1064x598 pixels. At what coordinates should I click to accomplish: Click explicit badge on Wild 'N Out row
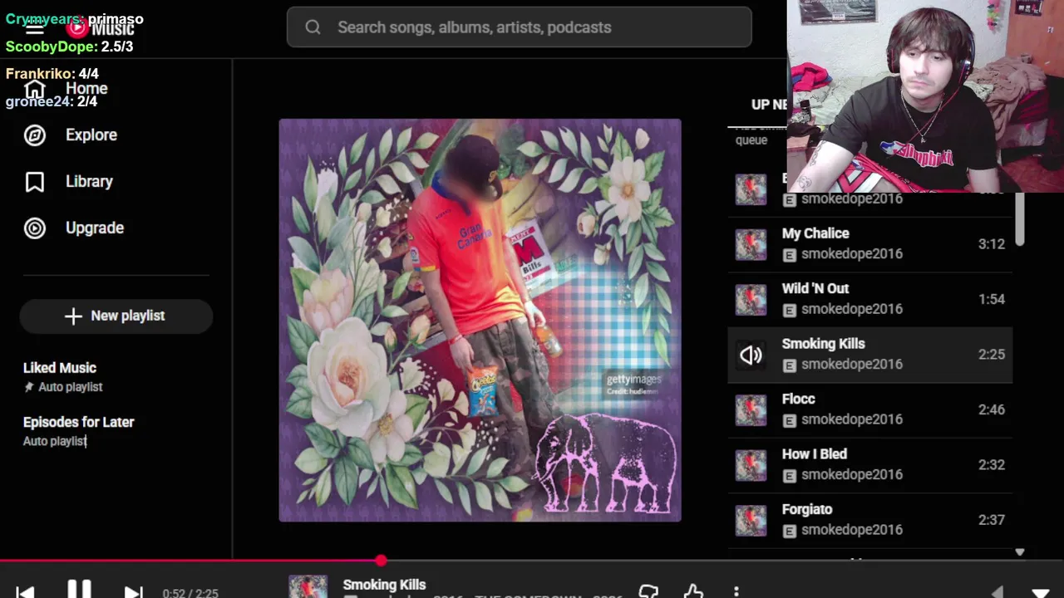790,310
